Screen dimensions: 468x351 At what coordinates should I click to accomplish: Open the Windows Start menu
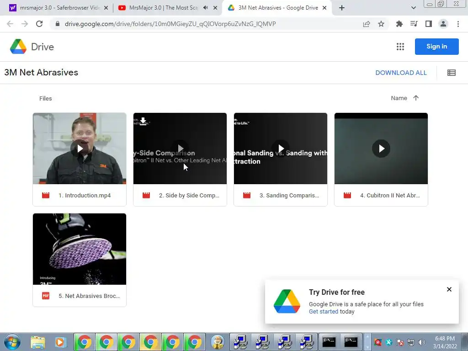point(12,342)
